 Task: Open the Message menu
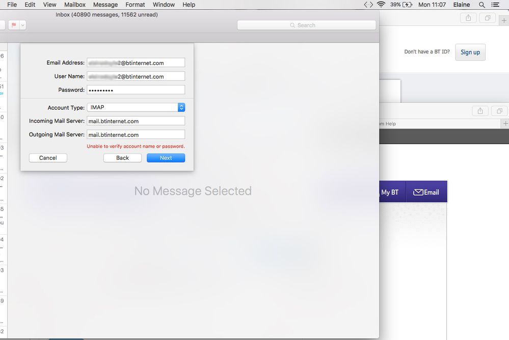(105, 5)
